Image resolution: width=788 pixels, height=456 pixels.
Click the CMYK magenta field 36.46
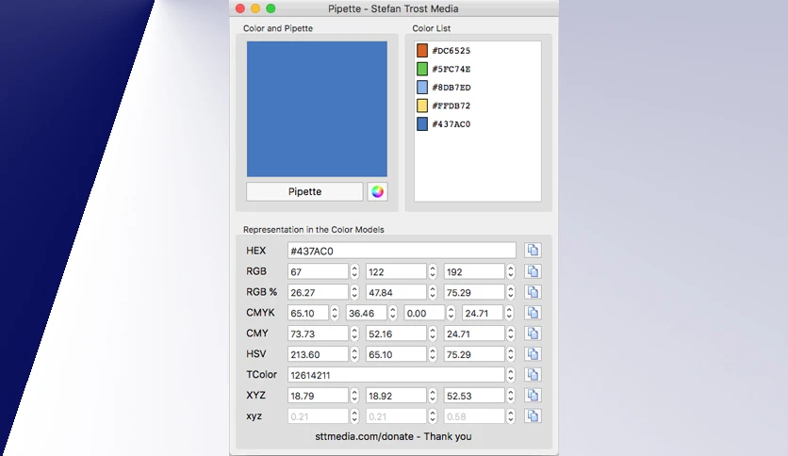(367, 313)
